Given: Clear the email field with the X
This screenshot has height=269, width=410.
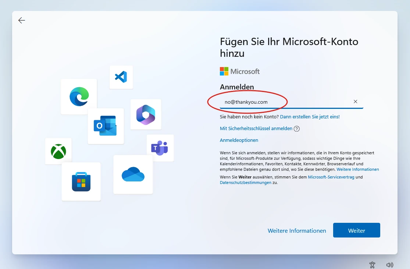Looking at the screenshot, I should 355,102.
